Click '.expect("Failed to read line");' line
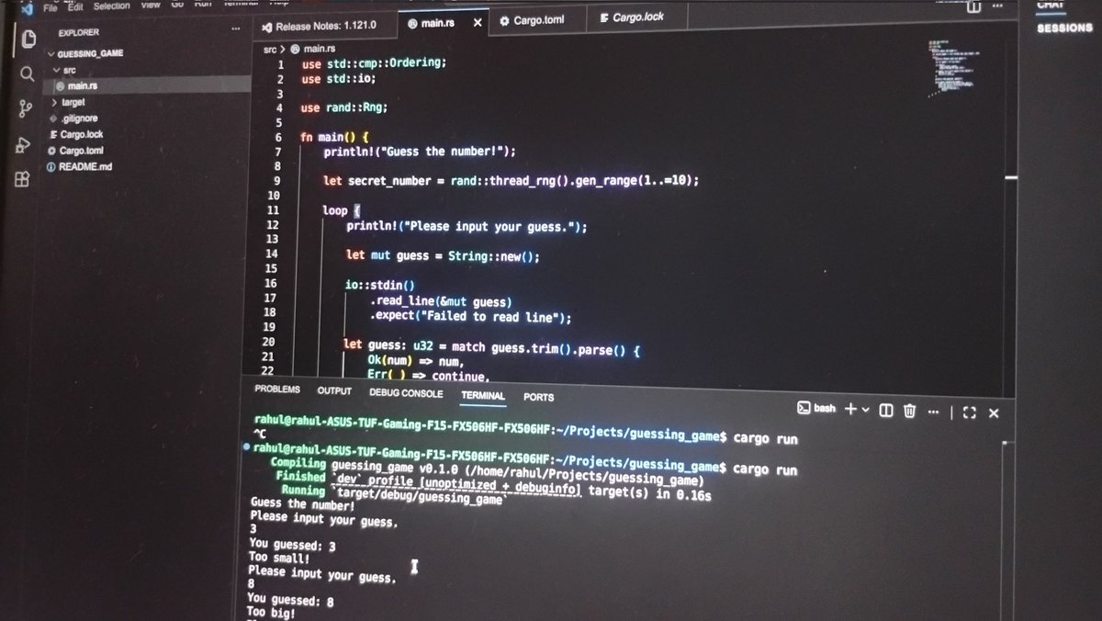1102x621 pixels. point(471,316)
